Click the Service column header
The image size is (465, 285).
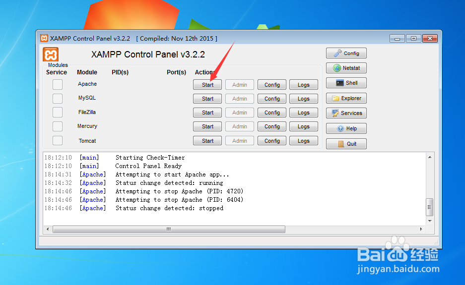pos(57,72)
